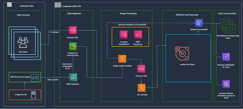This screenshot has width=243, height=109.
Task: Click the Image Ingest Lambda icon
Action: [122, 59]
